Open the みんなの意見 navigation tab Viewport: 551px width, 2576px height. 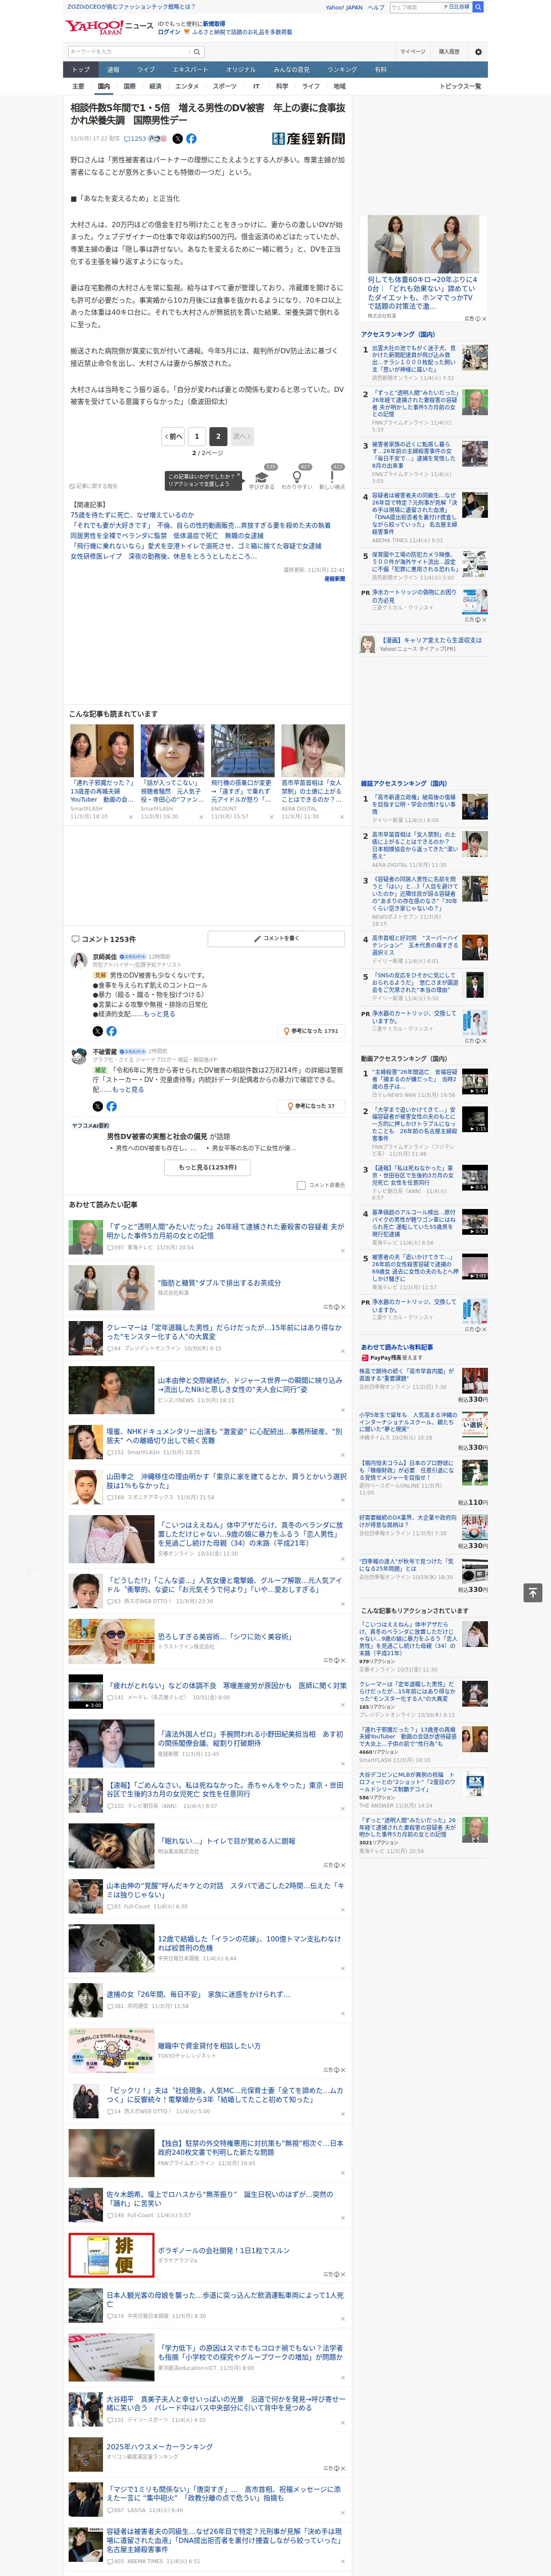291,70
